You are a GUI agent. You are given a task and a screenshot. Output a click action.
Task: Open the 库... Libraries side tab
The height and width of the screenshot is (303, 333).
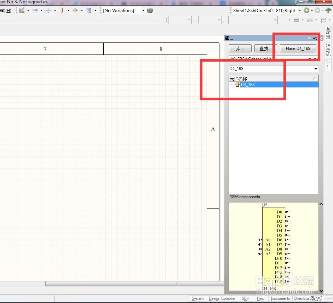click(328, 64)
